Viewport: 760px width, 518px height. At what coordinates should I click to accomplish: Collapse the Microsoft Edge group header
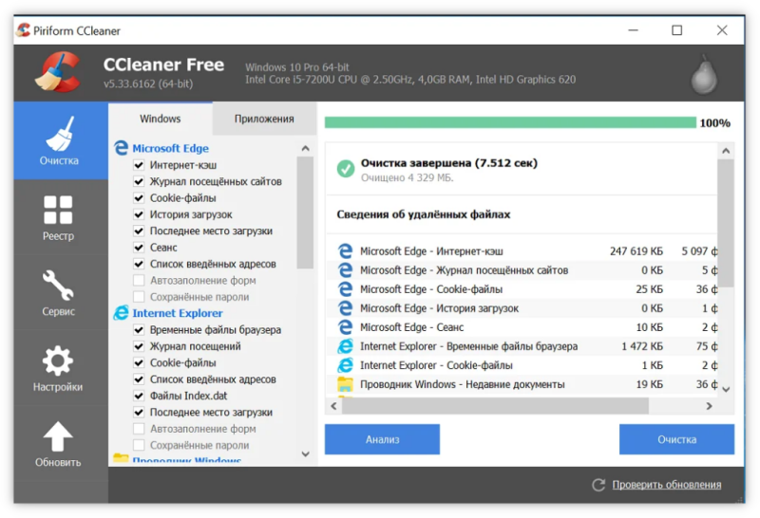tap(171, 148)
